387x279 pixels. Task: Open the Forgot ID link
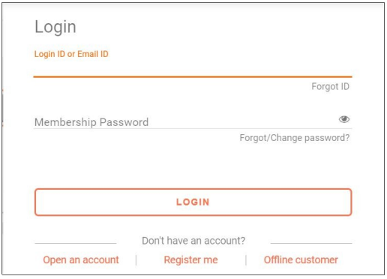tap(330, 86)
